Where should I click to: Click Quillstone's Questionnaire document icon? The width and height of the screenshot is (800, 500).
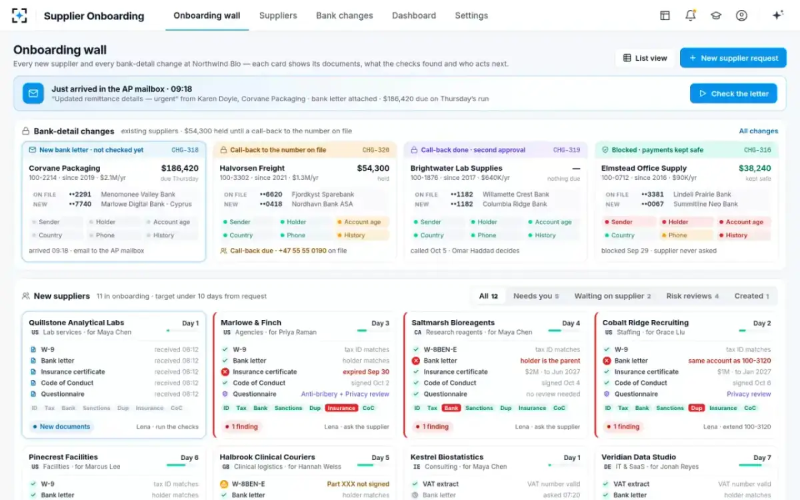[33, 394]
